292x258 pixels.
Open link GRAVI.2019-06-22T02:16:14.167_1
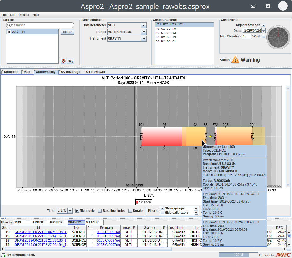tap(40, 236)
